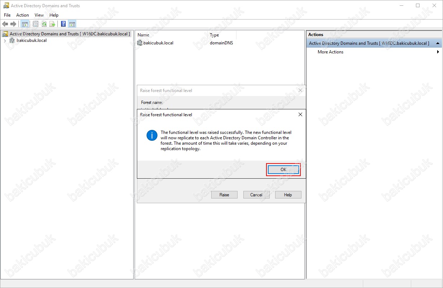Expand the bakicubuk.local tree node
The width and height of the screenshot is (443, 288).
click(5, 40)
